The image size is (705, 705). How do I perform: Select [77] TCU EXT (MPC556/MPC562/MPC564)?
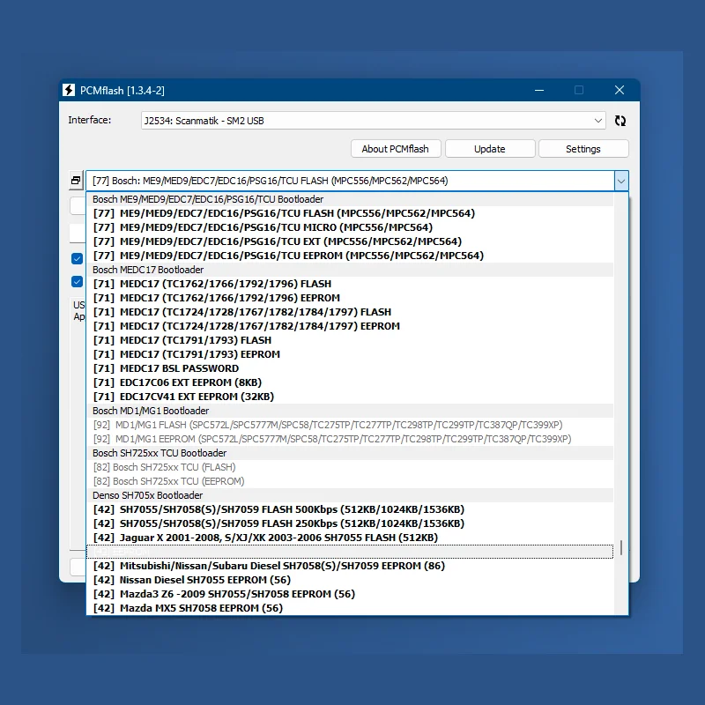coord(350,241)
